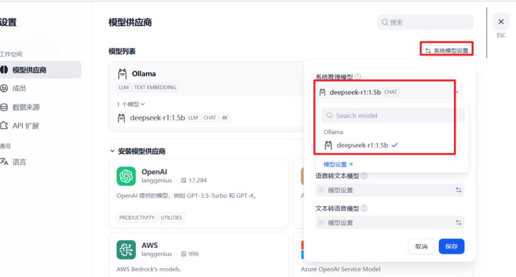Click the LLM tag on deepseek model row

(193, 117)
